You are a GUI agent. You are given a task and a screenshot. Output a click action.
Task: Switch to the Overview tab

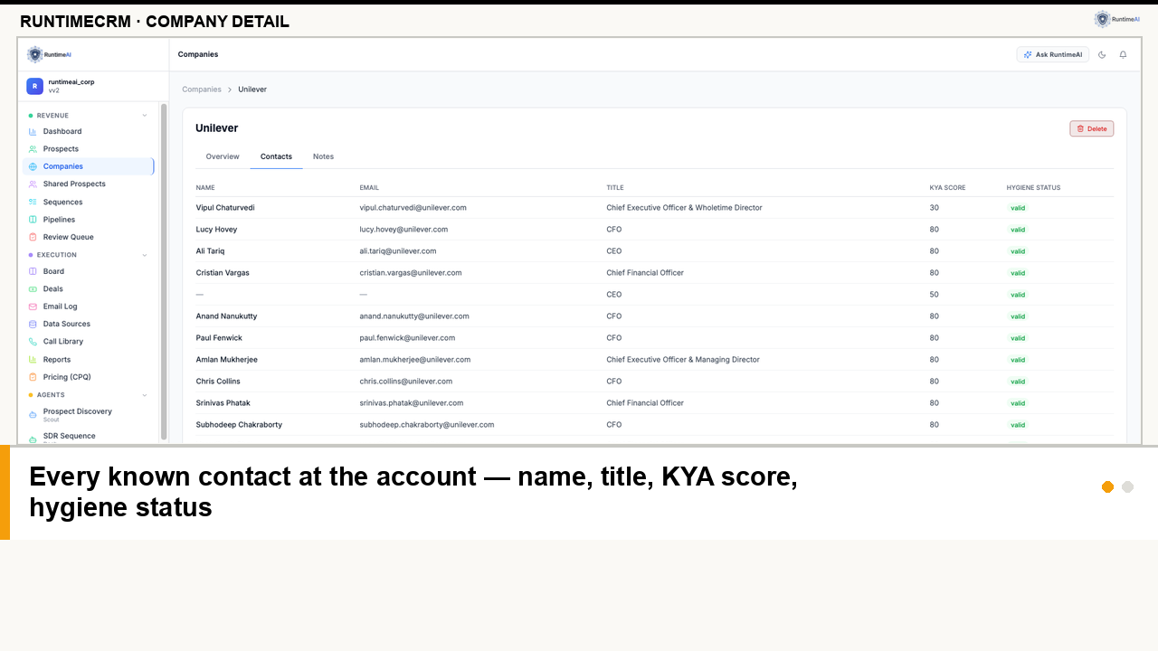pos(223,156)
